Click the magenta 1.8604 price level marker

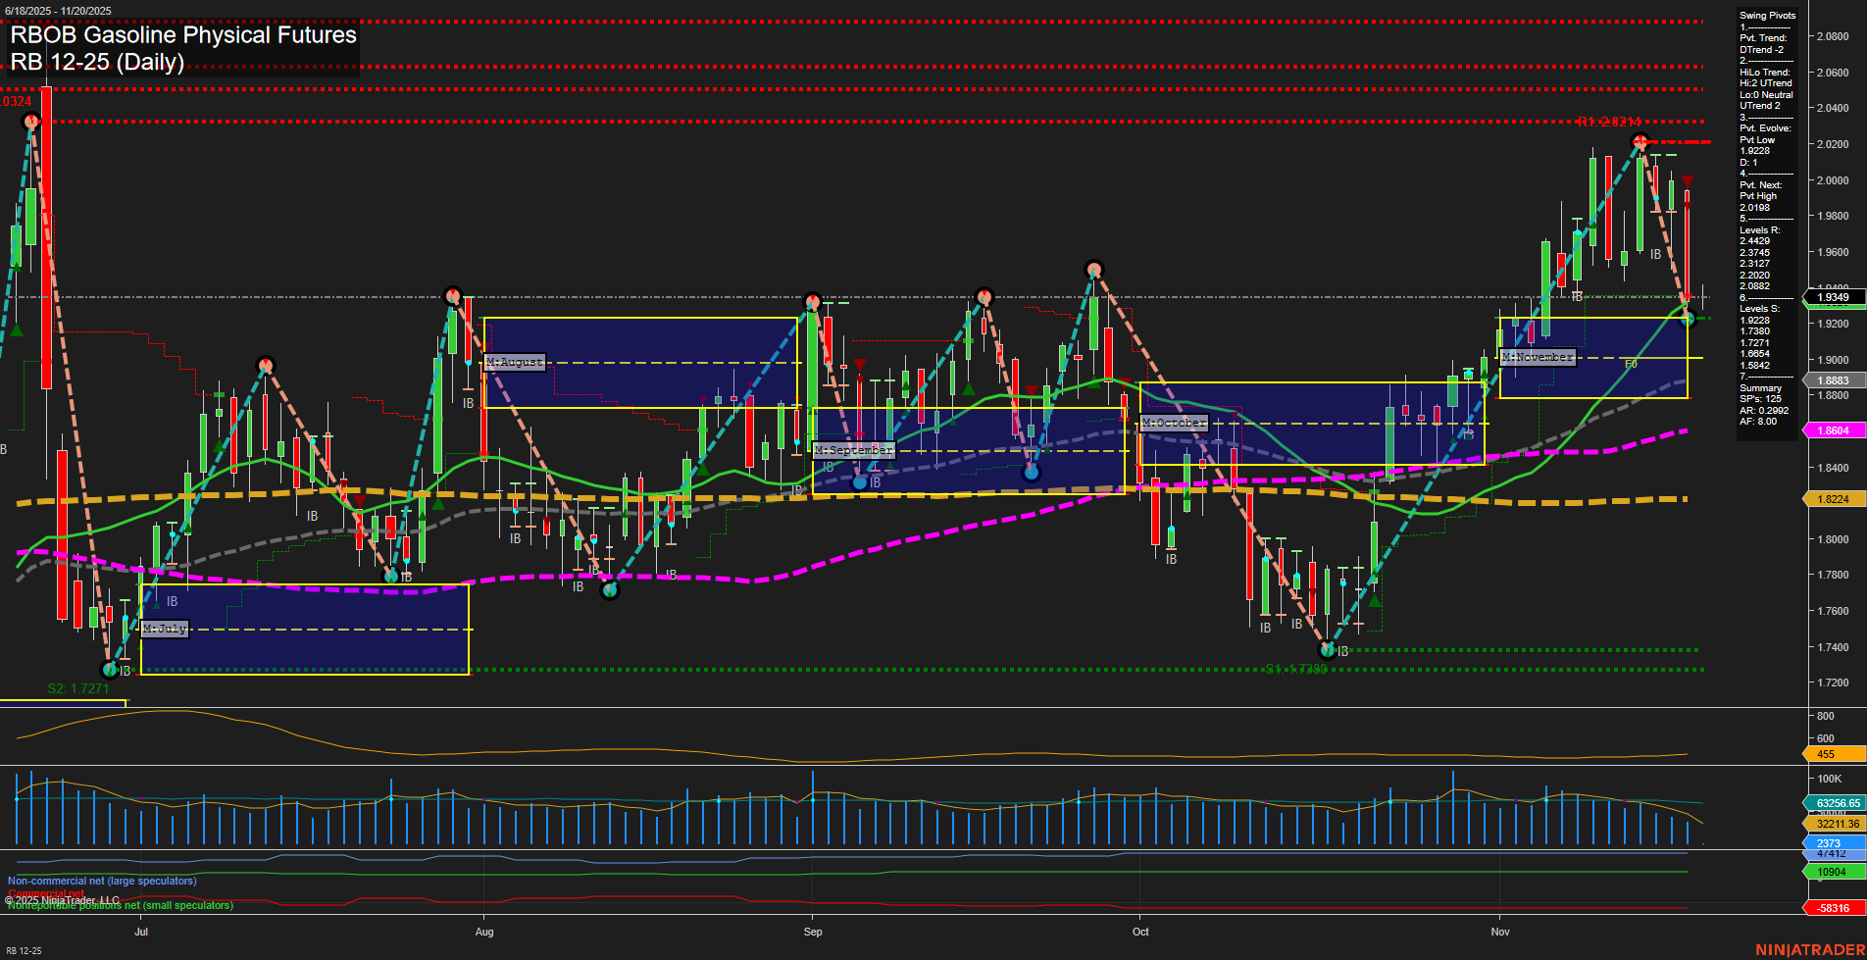[x=1833, y=430]
